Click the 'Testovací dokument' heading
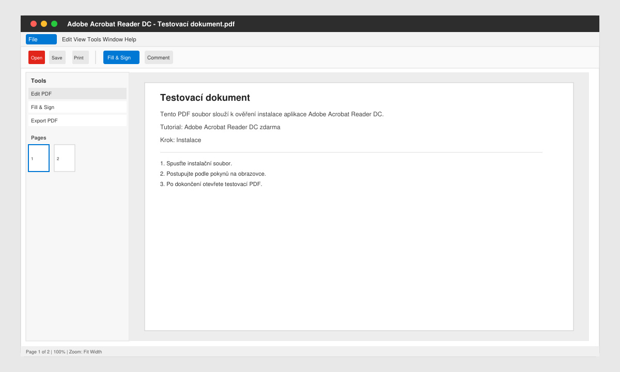Image resolution: width=620 pixels, height=372 pixels. click(x=205, y=98)
